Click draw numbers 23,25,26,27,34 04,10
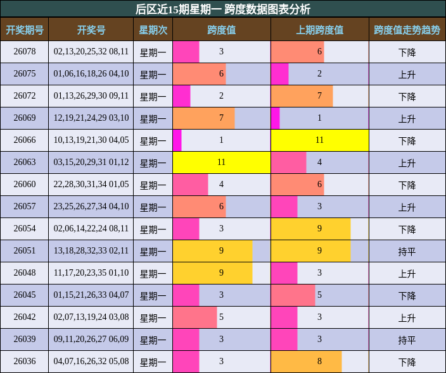Image resolution: width=446 pixels, height=373 pixels. (x=91, y=206)
